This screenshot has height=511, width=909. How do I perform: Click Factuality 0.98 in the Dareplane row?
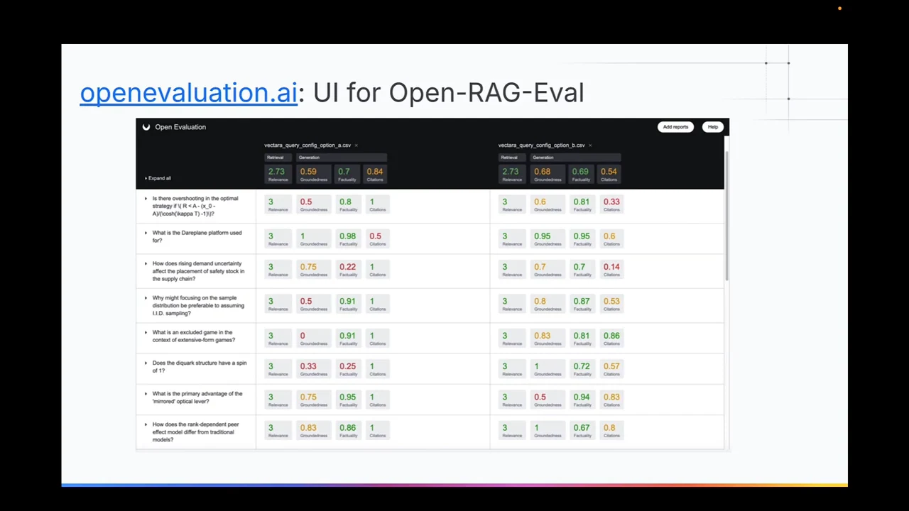347,238
